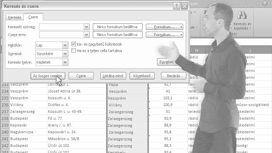Open Keresés és kijelölés binoculars icon

pos(242,15)
